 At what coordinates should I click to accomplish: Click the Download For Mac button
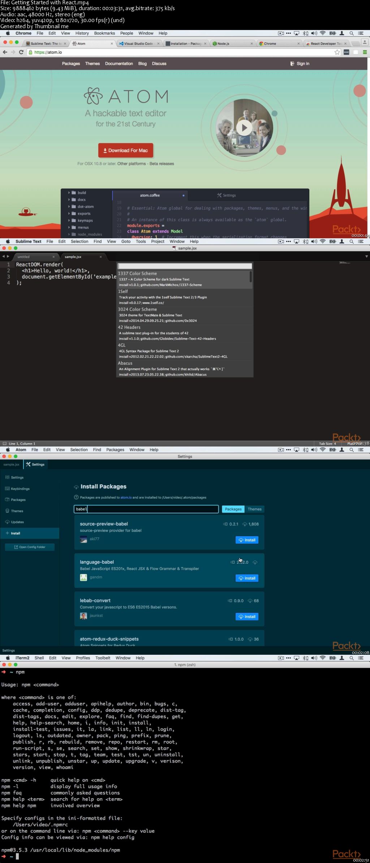126,150
